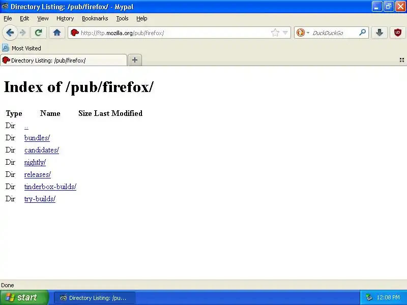The image size is (407, 305).
Task: Click the Done status bar text
Action: [8, 285]
